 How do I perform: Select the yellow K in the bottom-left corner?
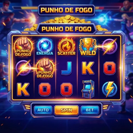coord(23,89)
